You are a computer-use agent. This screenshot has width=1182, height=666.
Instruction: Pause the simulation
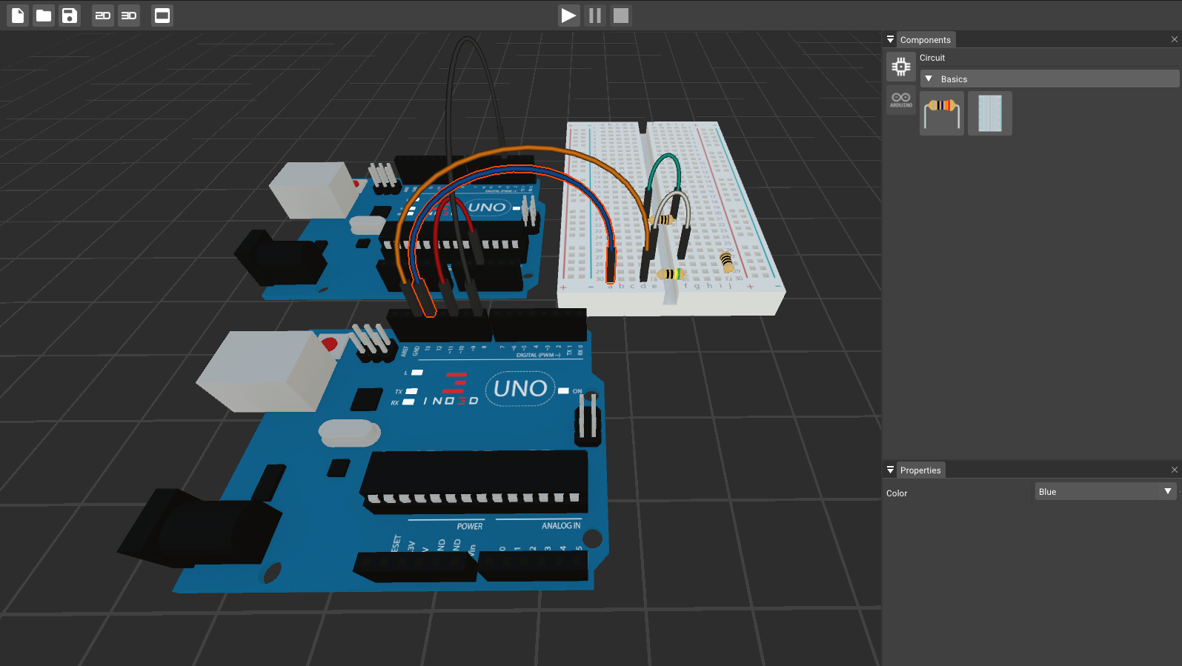pyautogui.click(x=595, y=16)
